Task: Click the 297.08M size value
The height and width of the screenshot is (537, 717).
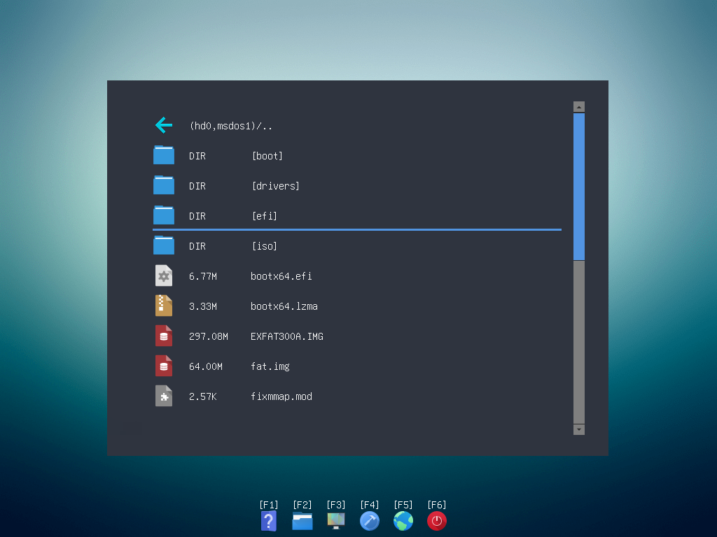Action: [x=209, y=336]
